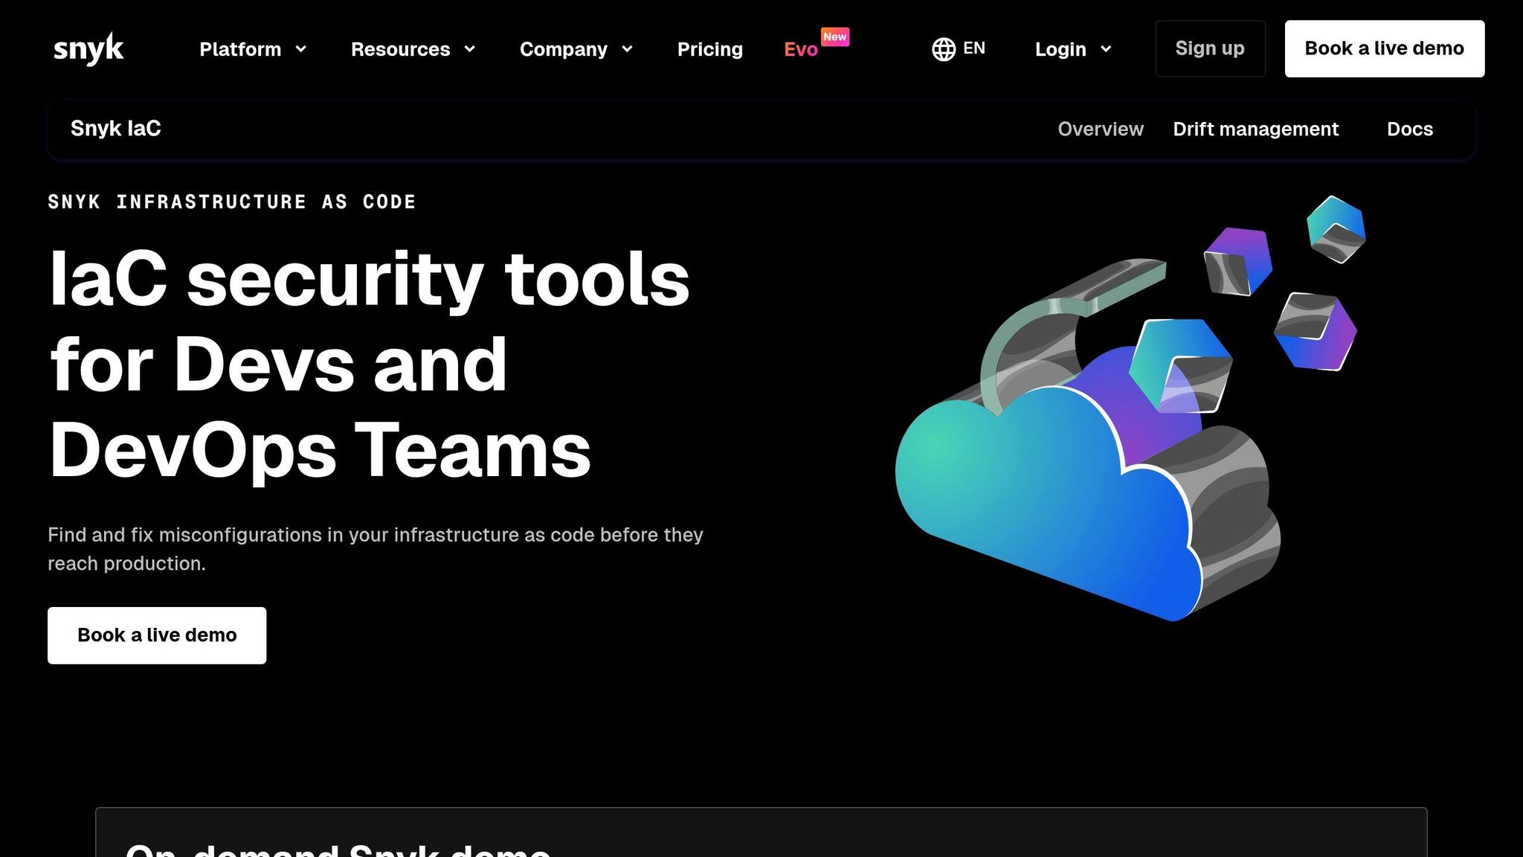Expand the Platform menu chevron
The height and width of the screenshot is (857, 1523).
301,49
